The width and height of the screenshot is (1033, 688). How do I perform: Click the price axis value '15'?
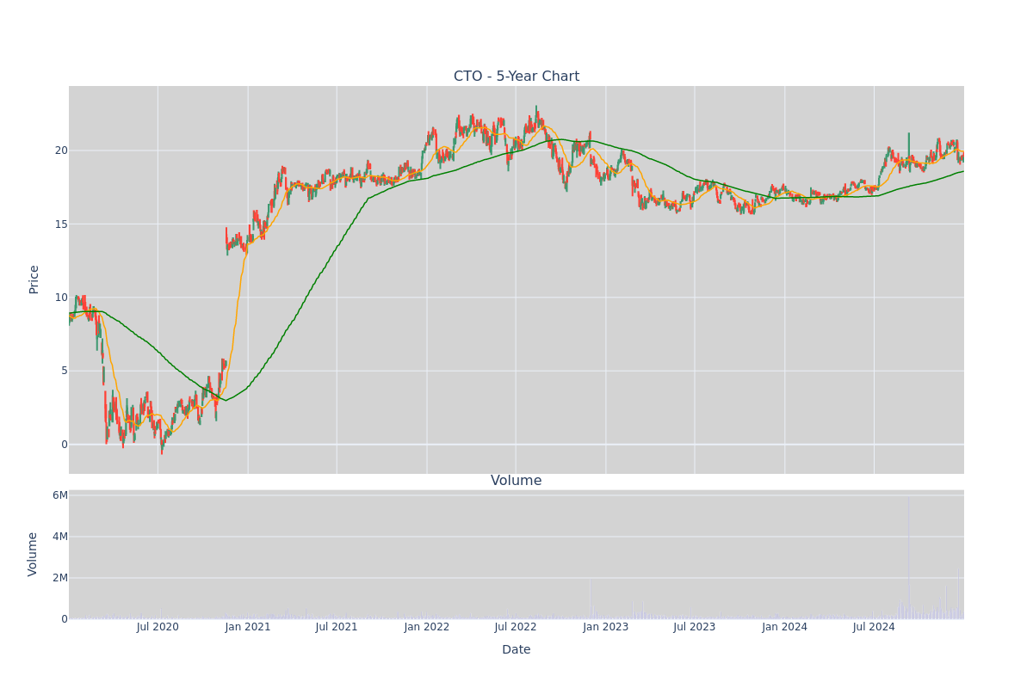[x=61, y=224]
